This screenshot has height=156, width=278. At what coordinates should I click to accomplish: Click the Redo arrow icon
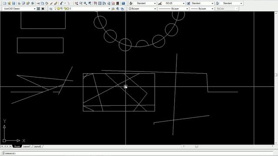tap(68, 3)
